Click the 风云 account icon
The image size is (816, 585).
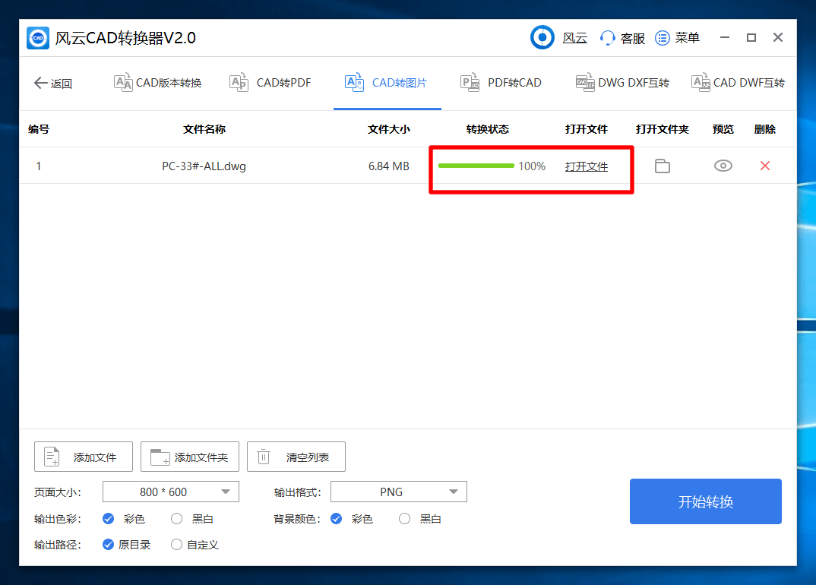pos(542,37)
